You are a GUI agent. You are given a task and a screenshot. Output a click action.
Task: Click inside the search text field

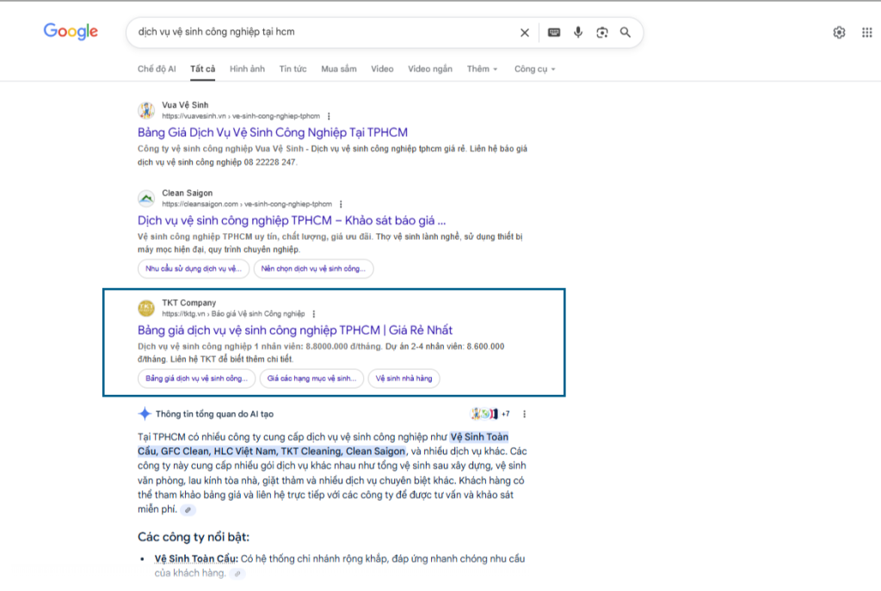(x=318, y=33)
